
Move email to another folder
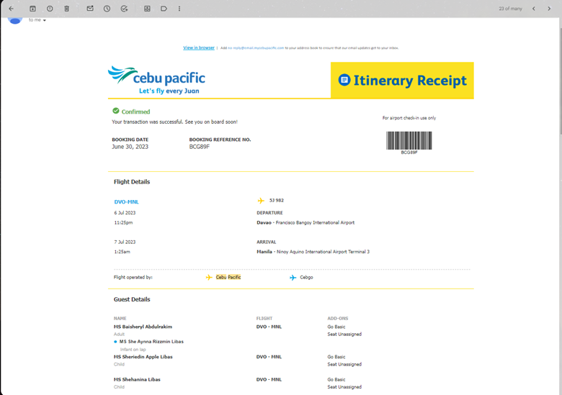[x=147, y=9]
